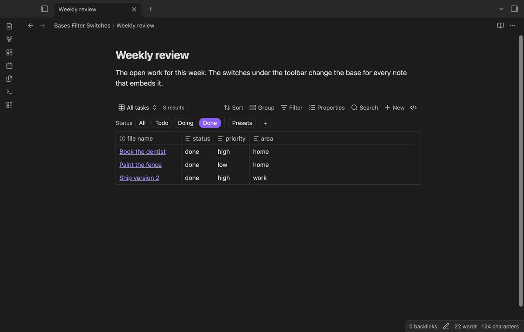Add a new tab with plus icon
The width and height of the screenshot is (524, 332).
tap(150, 9)
